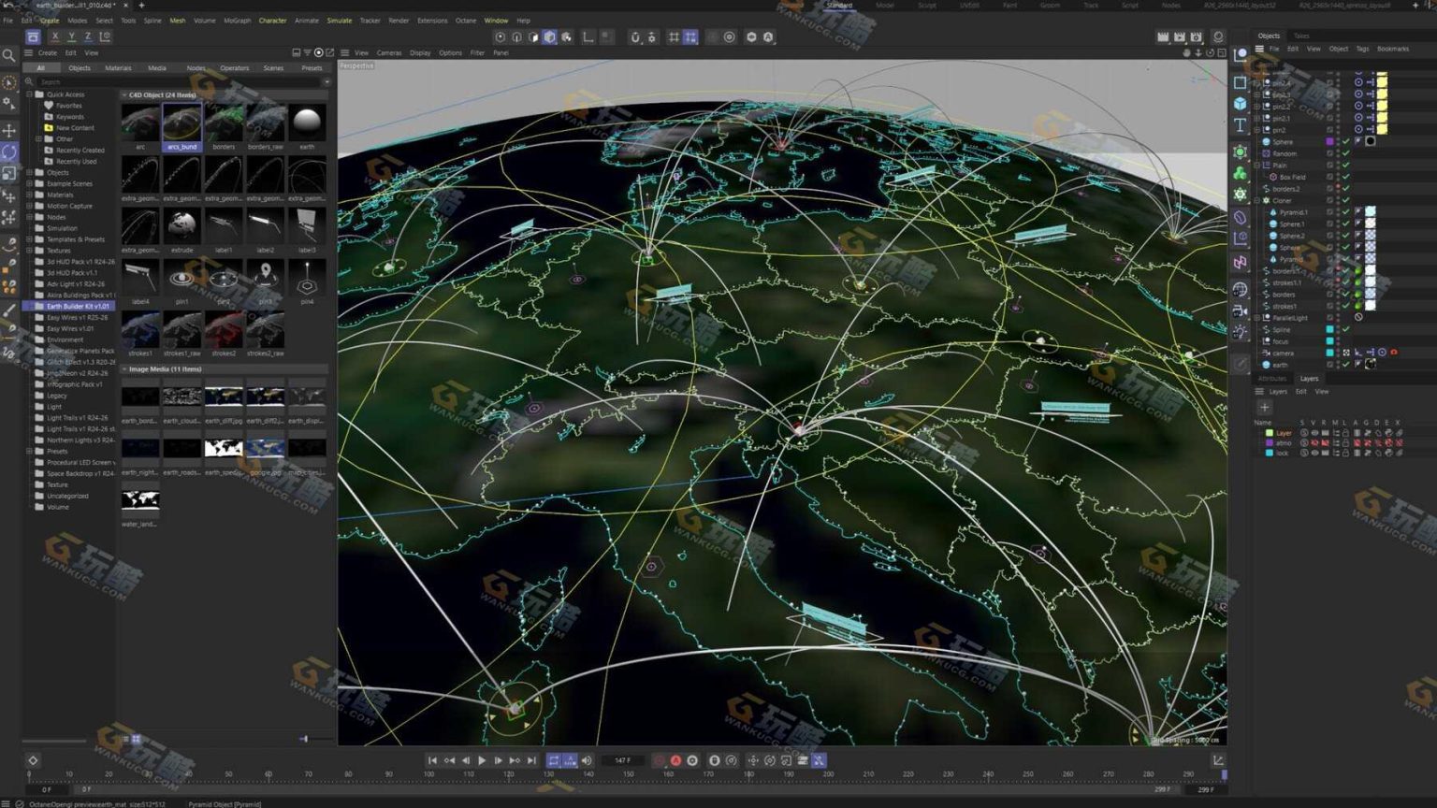Select the Rotate tool in the left toolbar
This screenshot has width=1437, height=808.
pyautogui.click(x=8, y=150)
